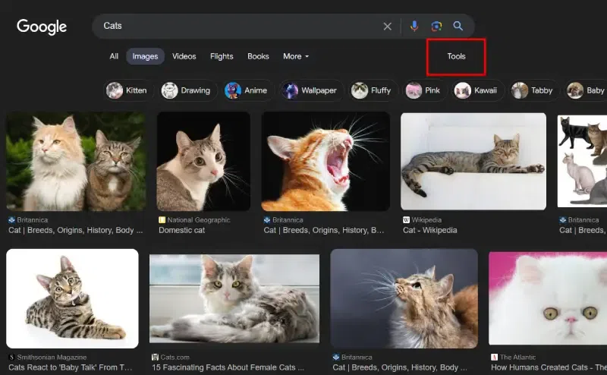This screenshot has width=607, height=375.
Task: Open 'Cat | Breeds, Origins, History, Body' first-row link
Action: [x=75, y=230]
